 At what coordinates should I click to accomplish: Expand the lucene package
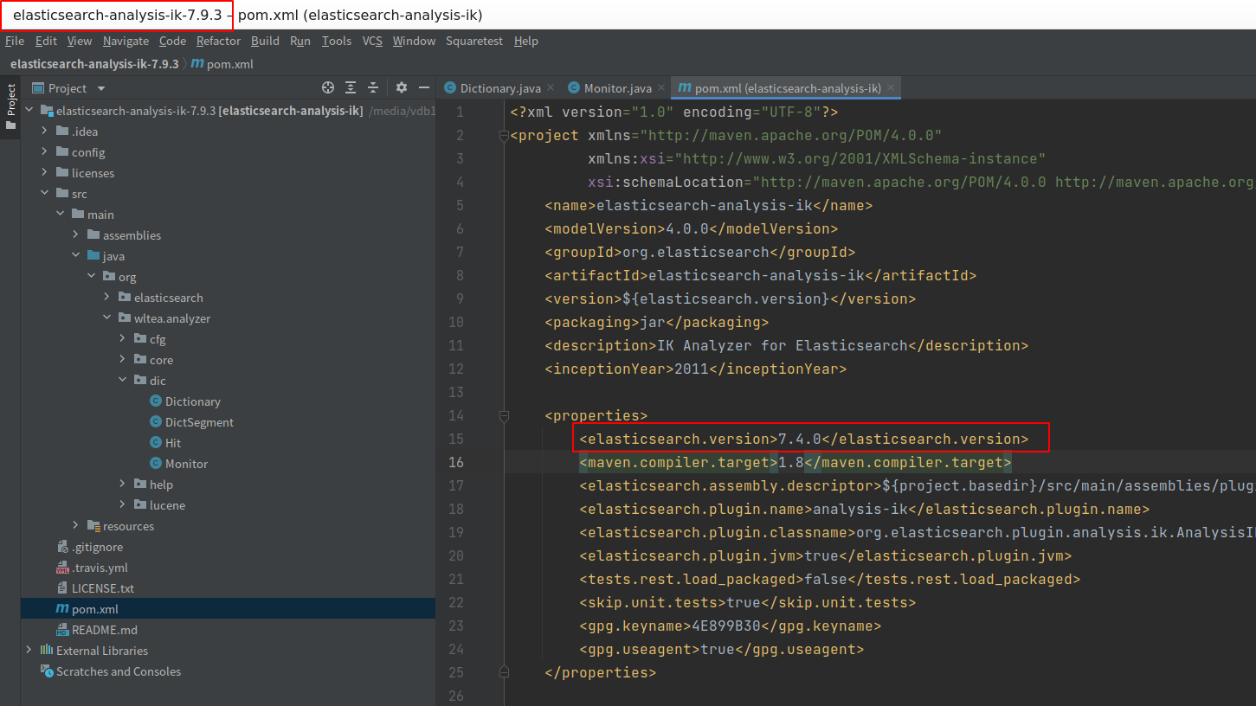coord(123,505)
